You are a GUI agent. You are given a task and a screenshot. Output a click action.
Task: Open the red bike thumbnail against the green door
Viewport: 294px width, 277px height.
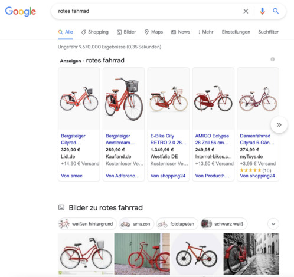(142, 254)
